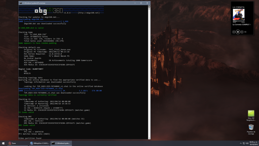This screenshot has height=146, width=259.
Task: Click 'Downloading TOP_XGD3-DID-F87A804E_v1.sha1' line
Action: (41, 88)
